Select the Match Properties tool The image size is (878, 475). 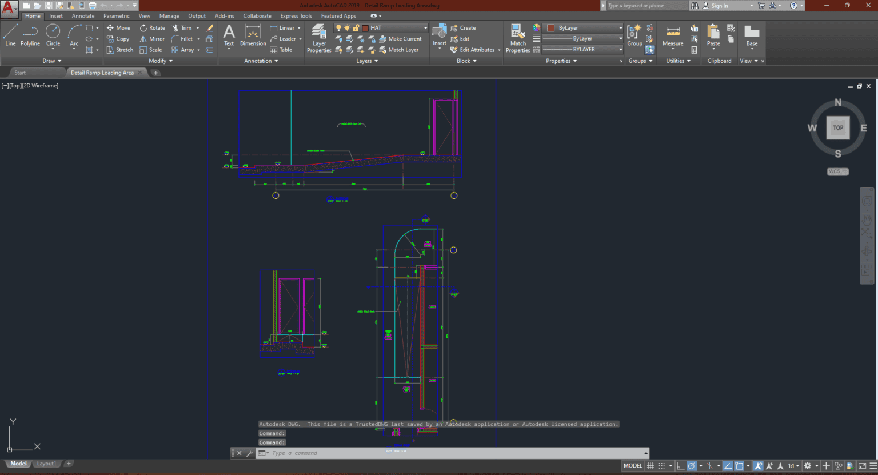click(517, 35)
